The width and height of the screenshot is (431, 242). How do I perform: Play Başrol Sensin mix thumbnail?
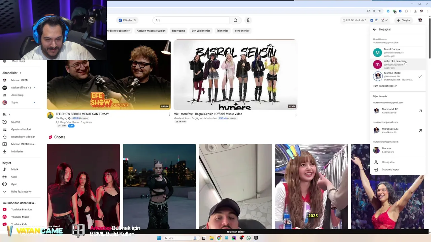[235, 74]
